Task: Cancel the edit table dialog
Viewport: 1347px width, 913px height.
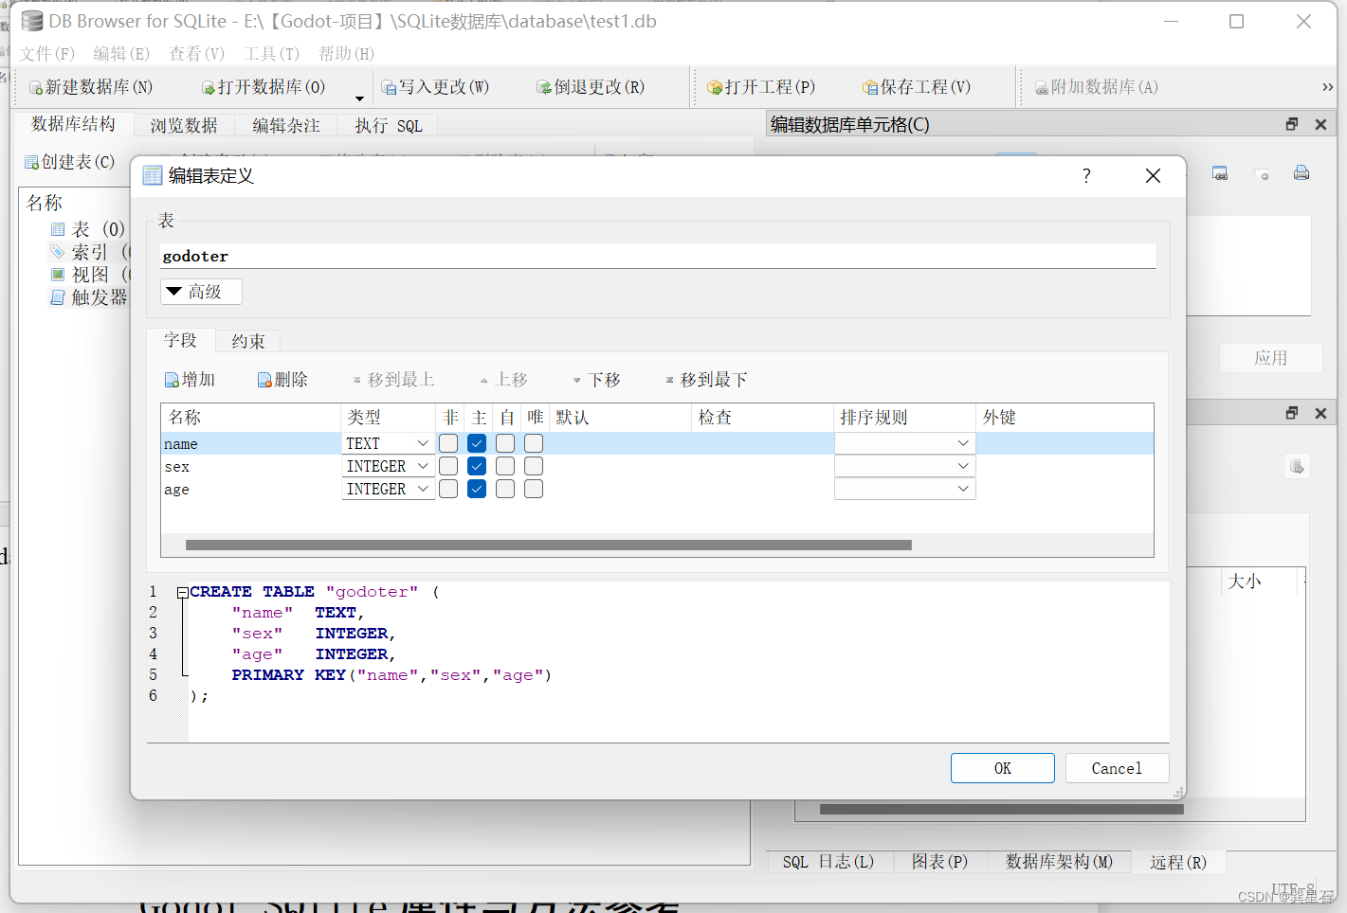Action: (x=1117, y=767)
